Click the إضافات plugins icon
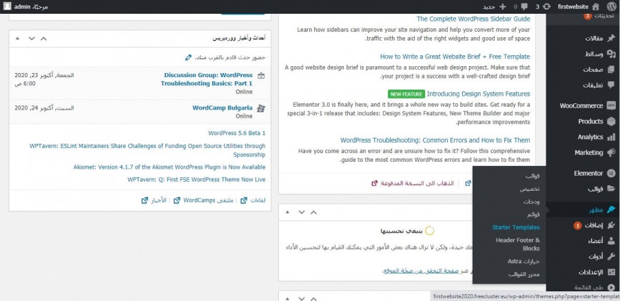The height and width of the screenshot is (301, 620). (611, 225)
